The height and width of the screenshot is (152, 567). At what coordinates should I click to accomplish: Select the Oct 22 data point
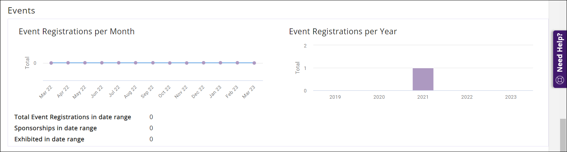(170, 63)
